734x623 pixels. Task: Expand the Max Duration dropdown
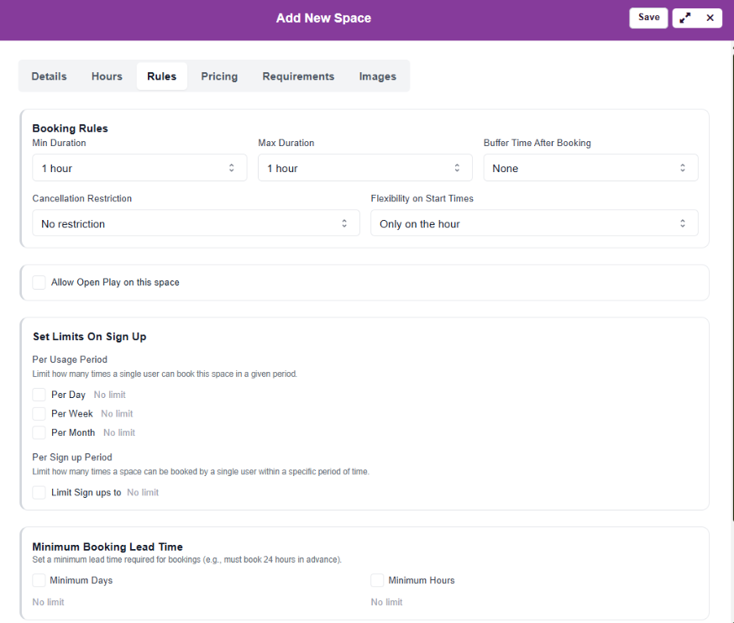(x=364, y=168)
